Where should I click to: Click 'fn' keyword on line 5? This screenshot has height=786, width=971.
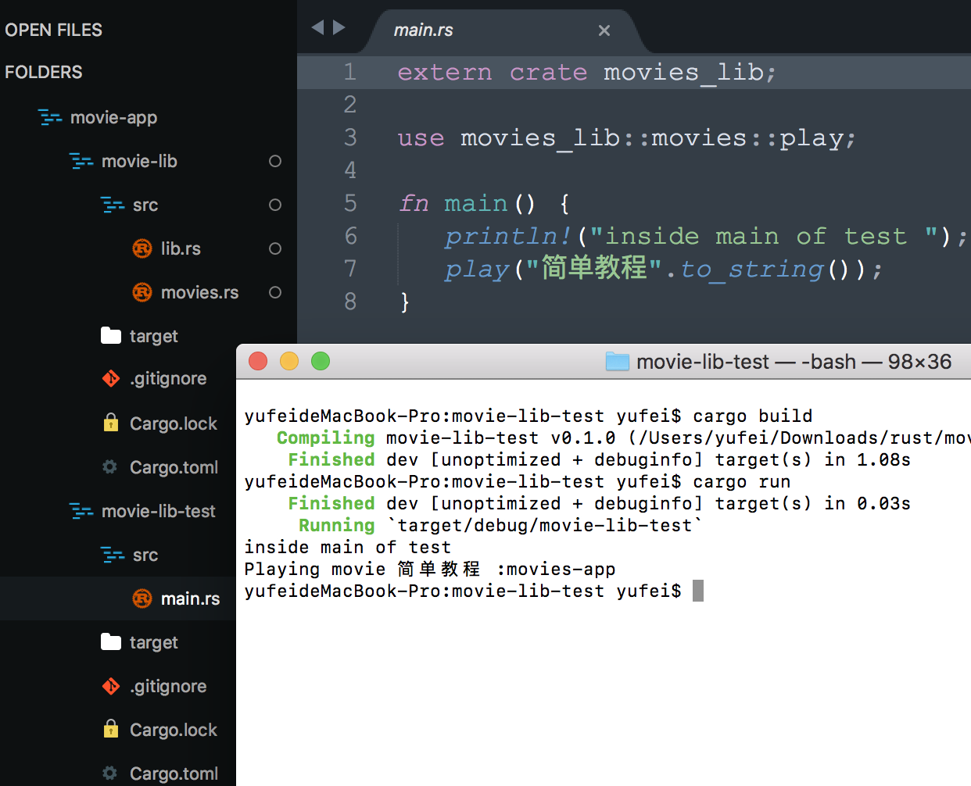click(x=414, y=203)
